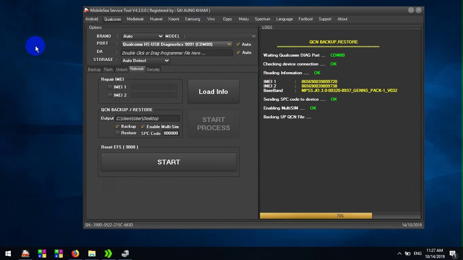Click the IMEI 1 value 865690039809720
The image size is (463, 260).
click(x=319, y=82)
